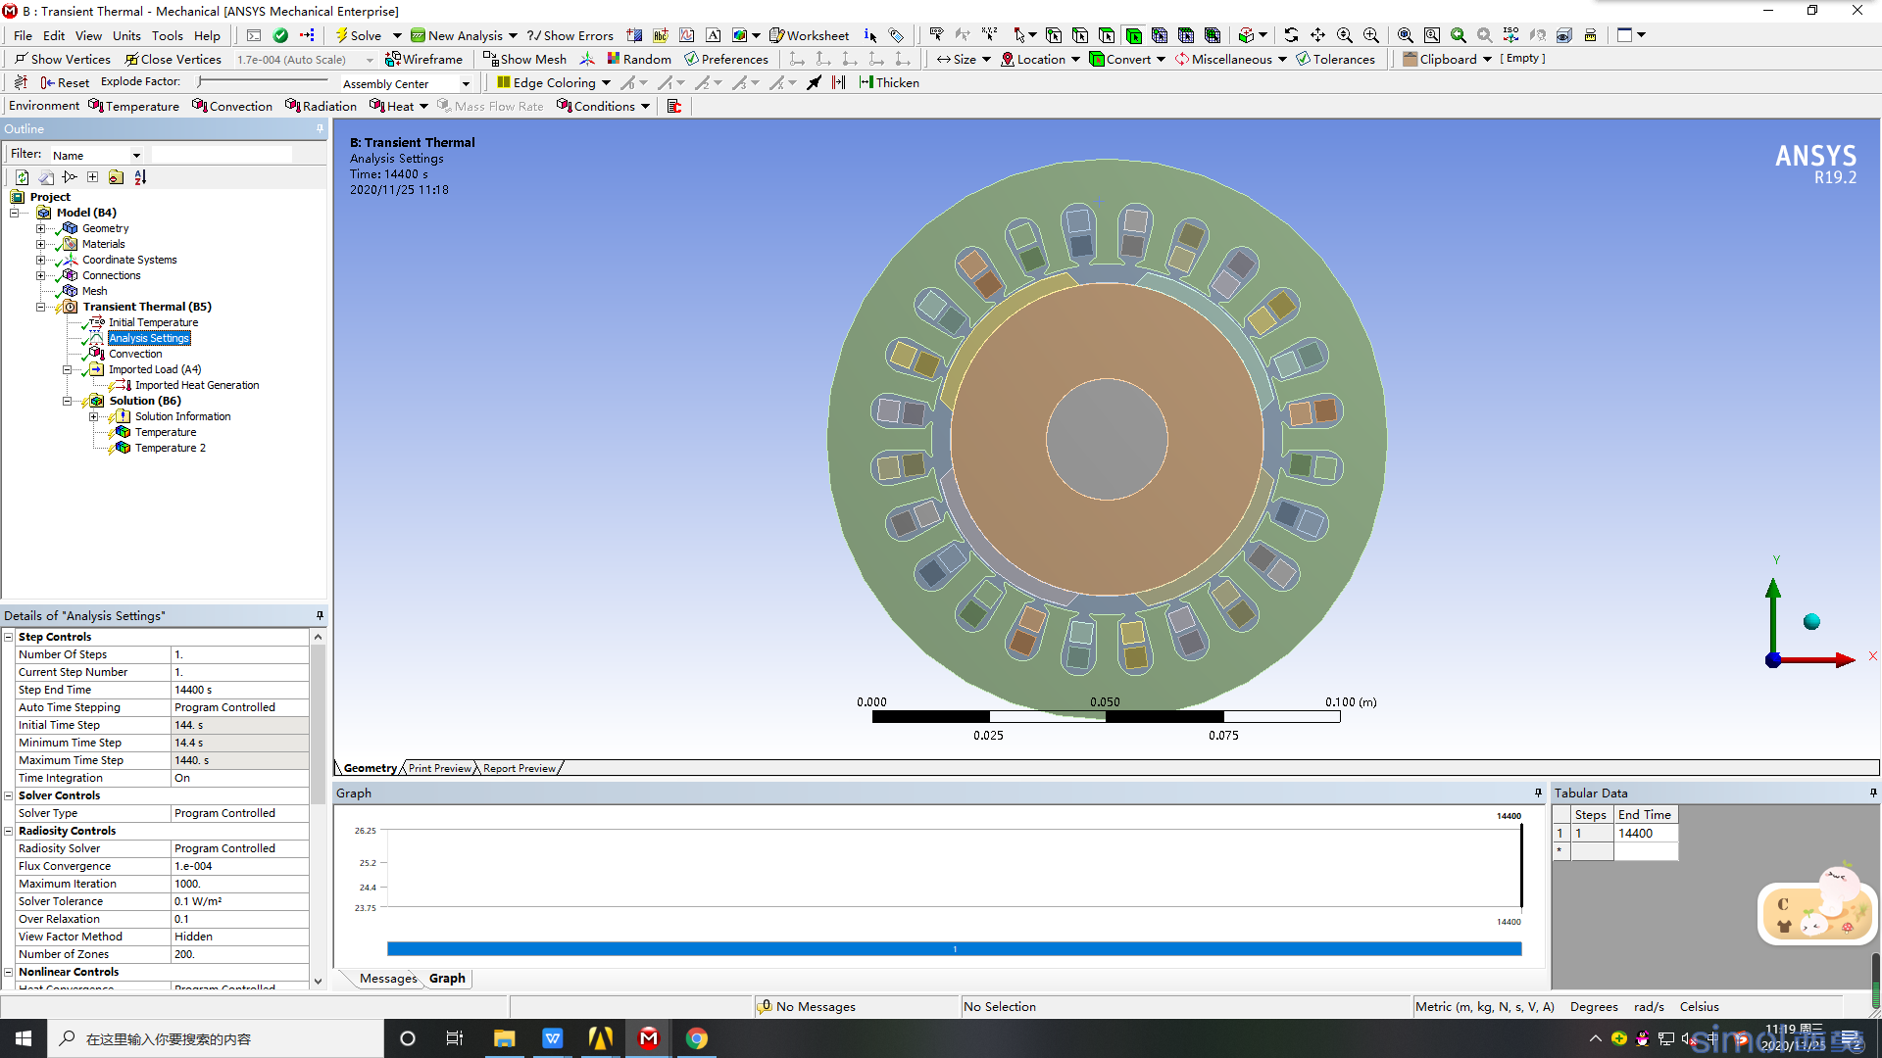Click the blue step timeline bar
Viewport: 1882px width, 1058px height.
[954, 948]
